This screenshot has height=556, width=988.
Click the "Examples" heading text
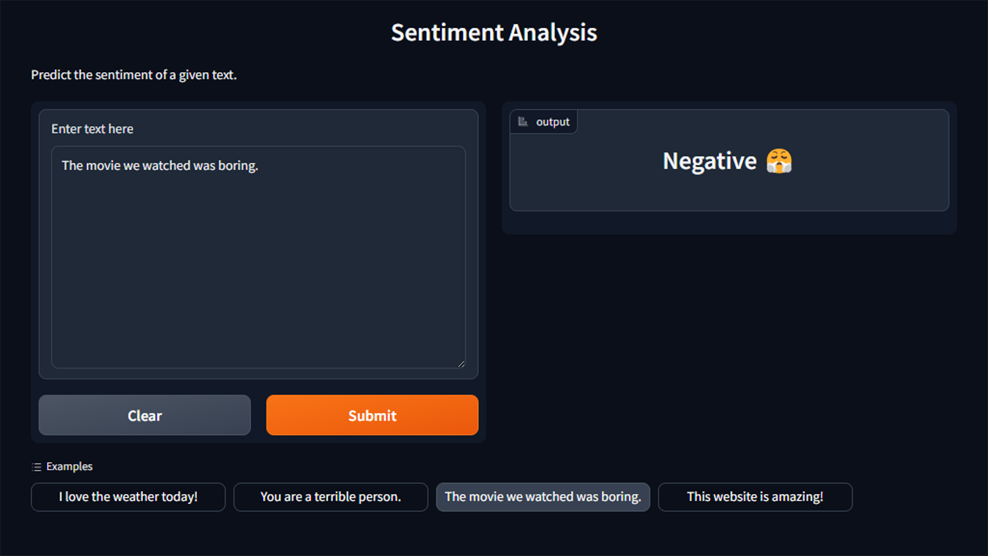(69, 467)
